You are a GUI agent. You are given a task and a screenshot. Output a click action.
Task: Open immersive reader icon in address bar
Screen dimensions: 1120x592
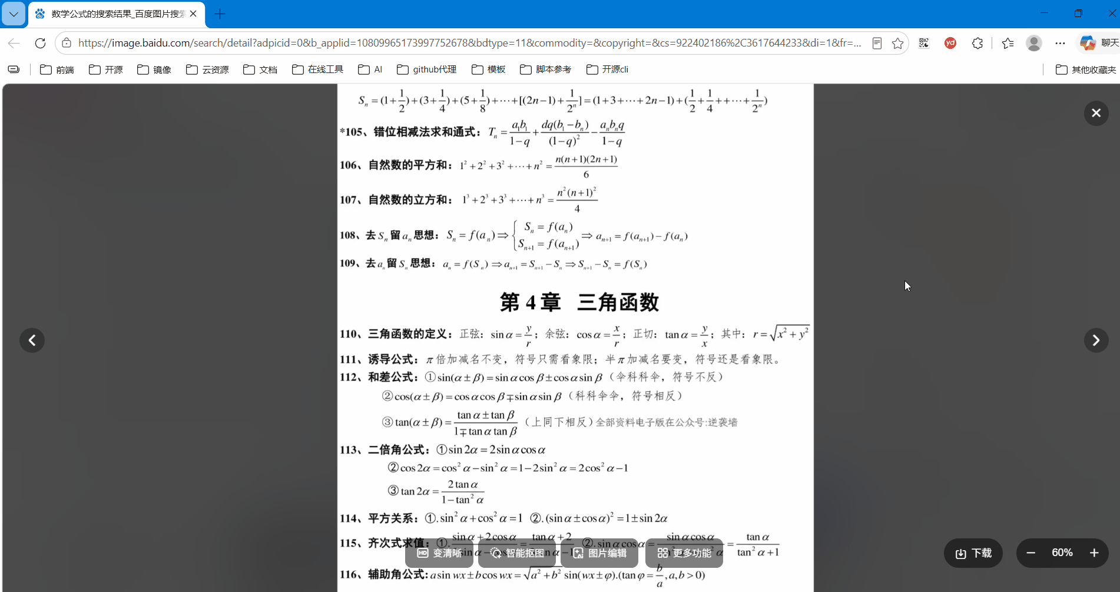[x=877, y=43]
